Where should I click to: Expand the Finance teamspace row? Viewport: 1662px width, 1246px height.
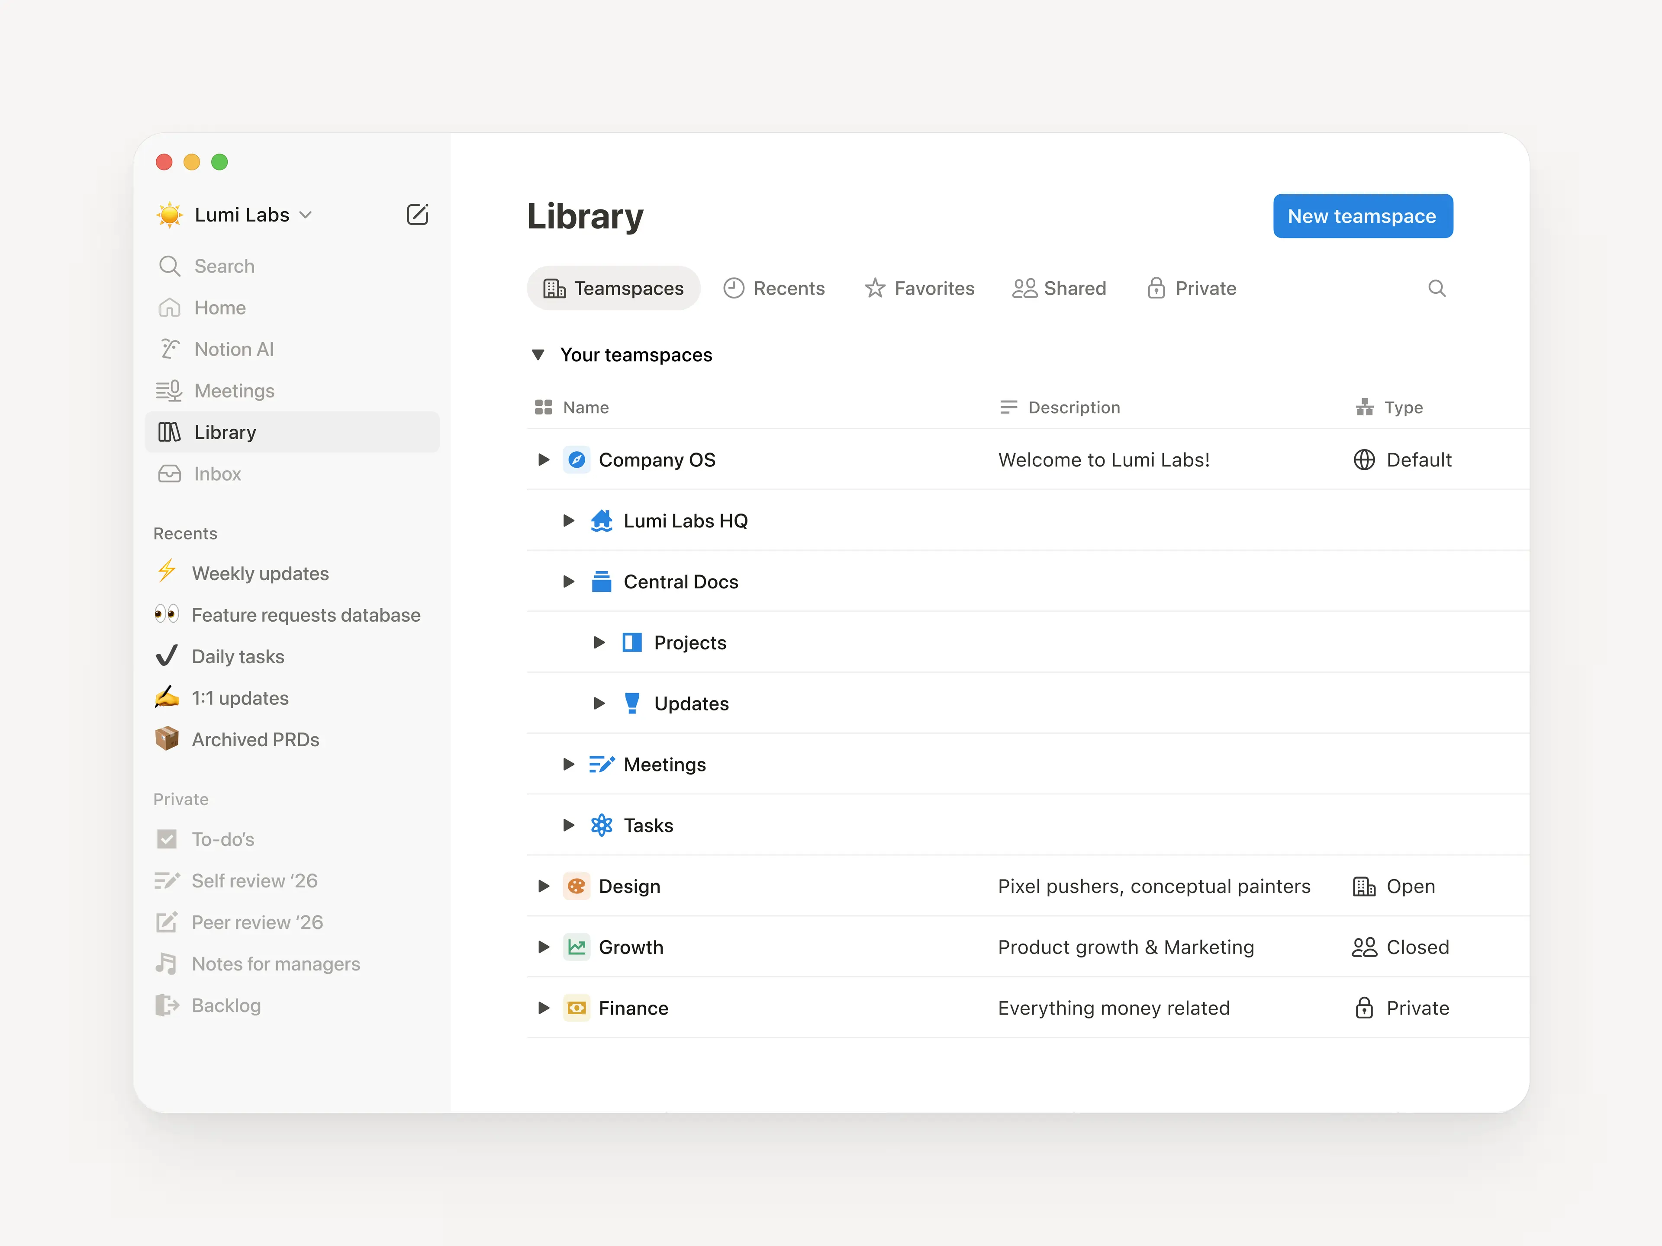point(543,1008)
